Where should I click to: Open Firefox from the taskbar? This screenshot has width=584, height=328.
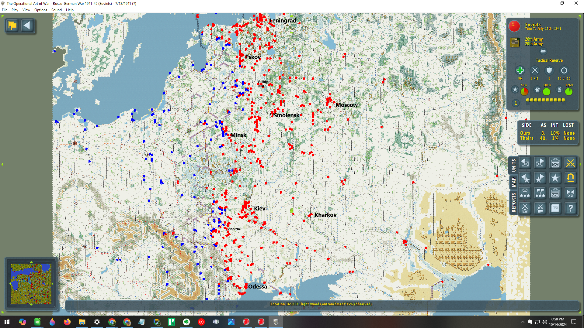pos(67,322)
